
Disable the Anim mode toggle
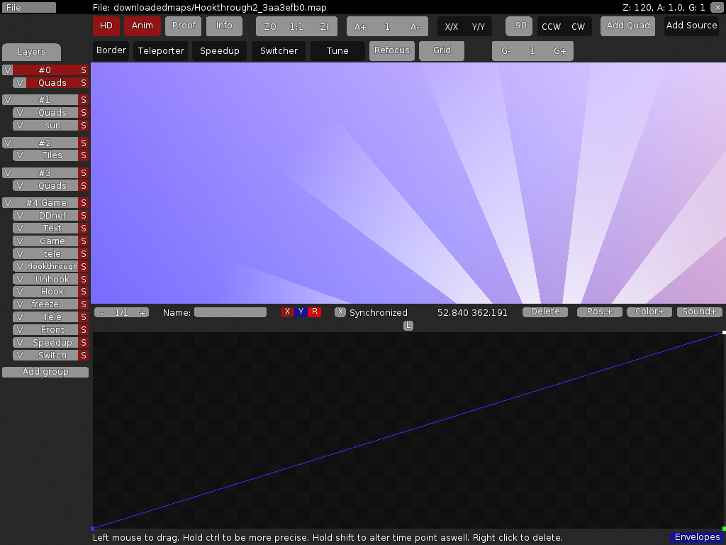tap(142, 25)
